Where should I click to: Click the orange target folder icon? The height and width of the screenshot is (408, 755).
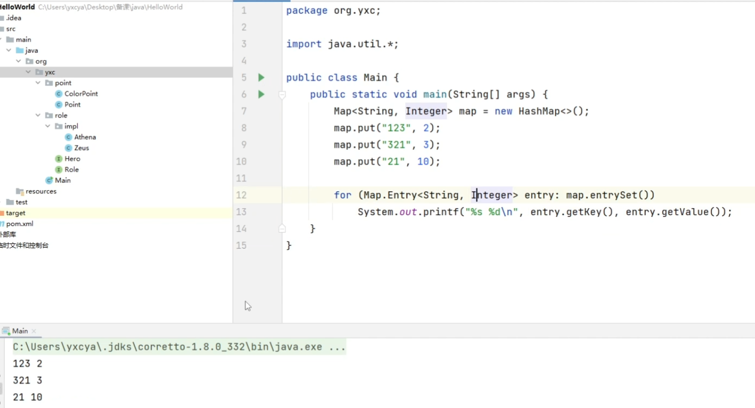[x=2, y=213]
